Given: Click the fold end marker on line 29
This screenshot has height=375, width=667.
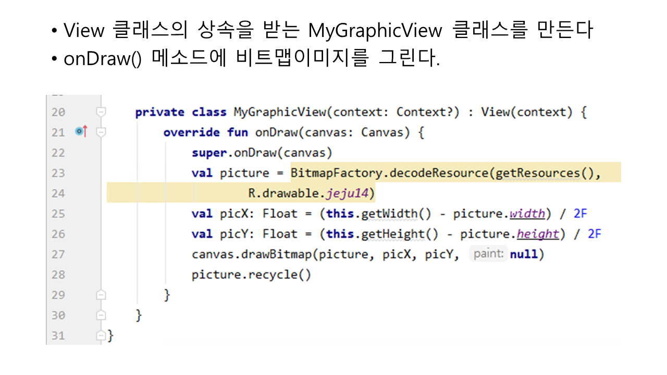Looking at the screenshot, I should point(101,295).
